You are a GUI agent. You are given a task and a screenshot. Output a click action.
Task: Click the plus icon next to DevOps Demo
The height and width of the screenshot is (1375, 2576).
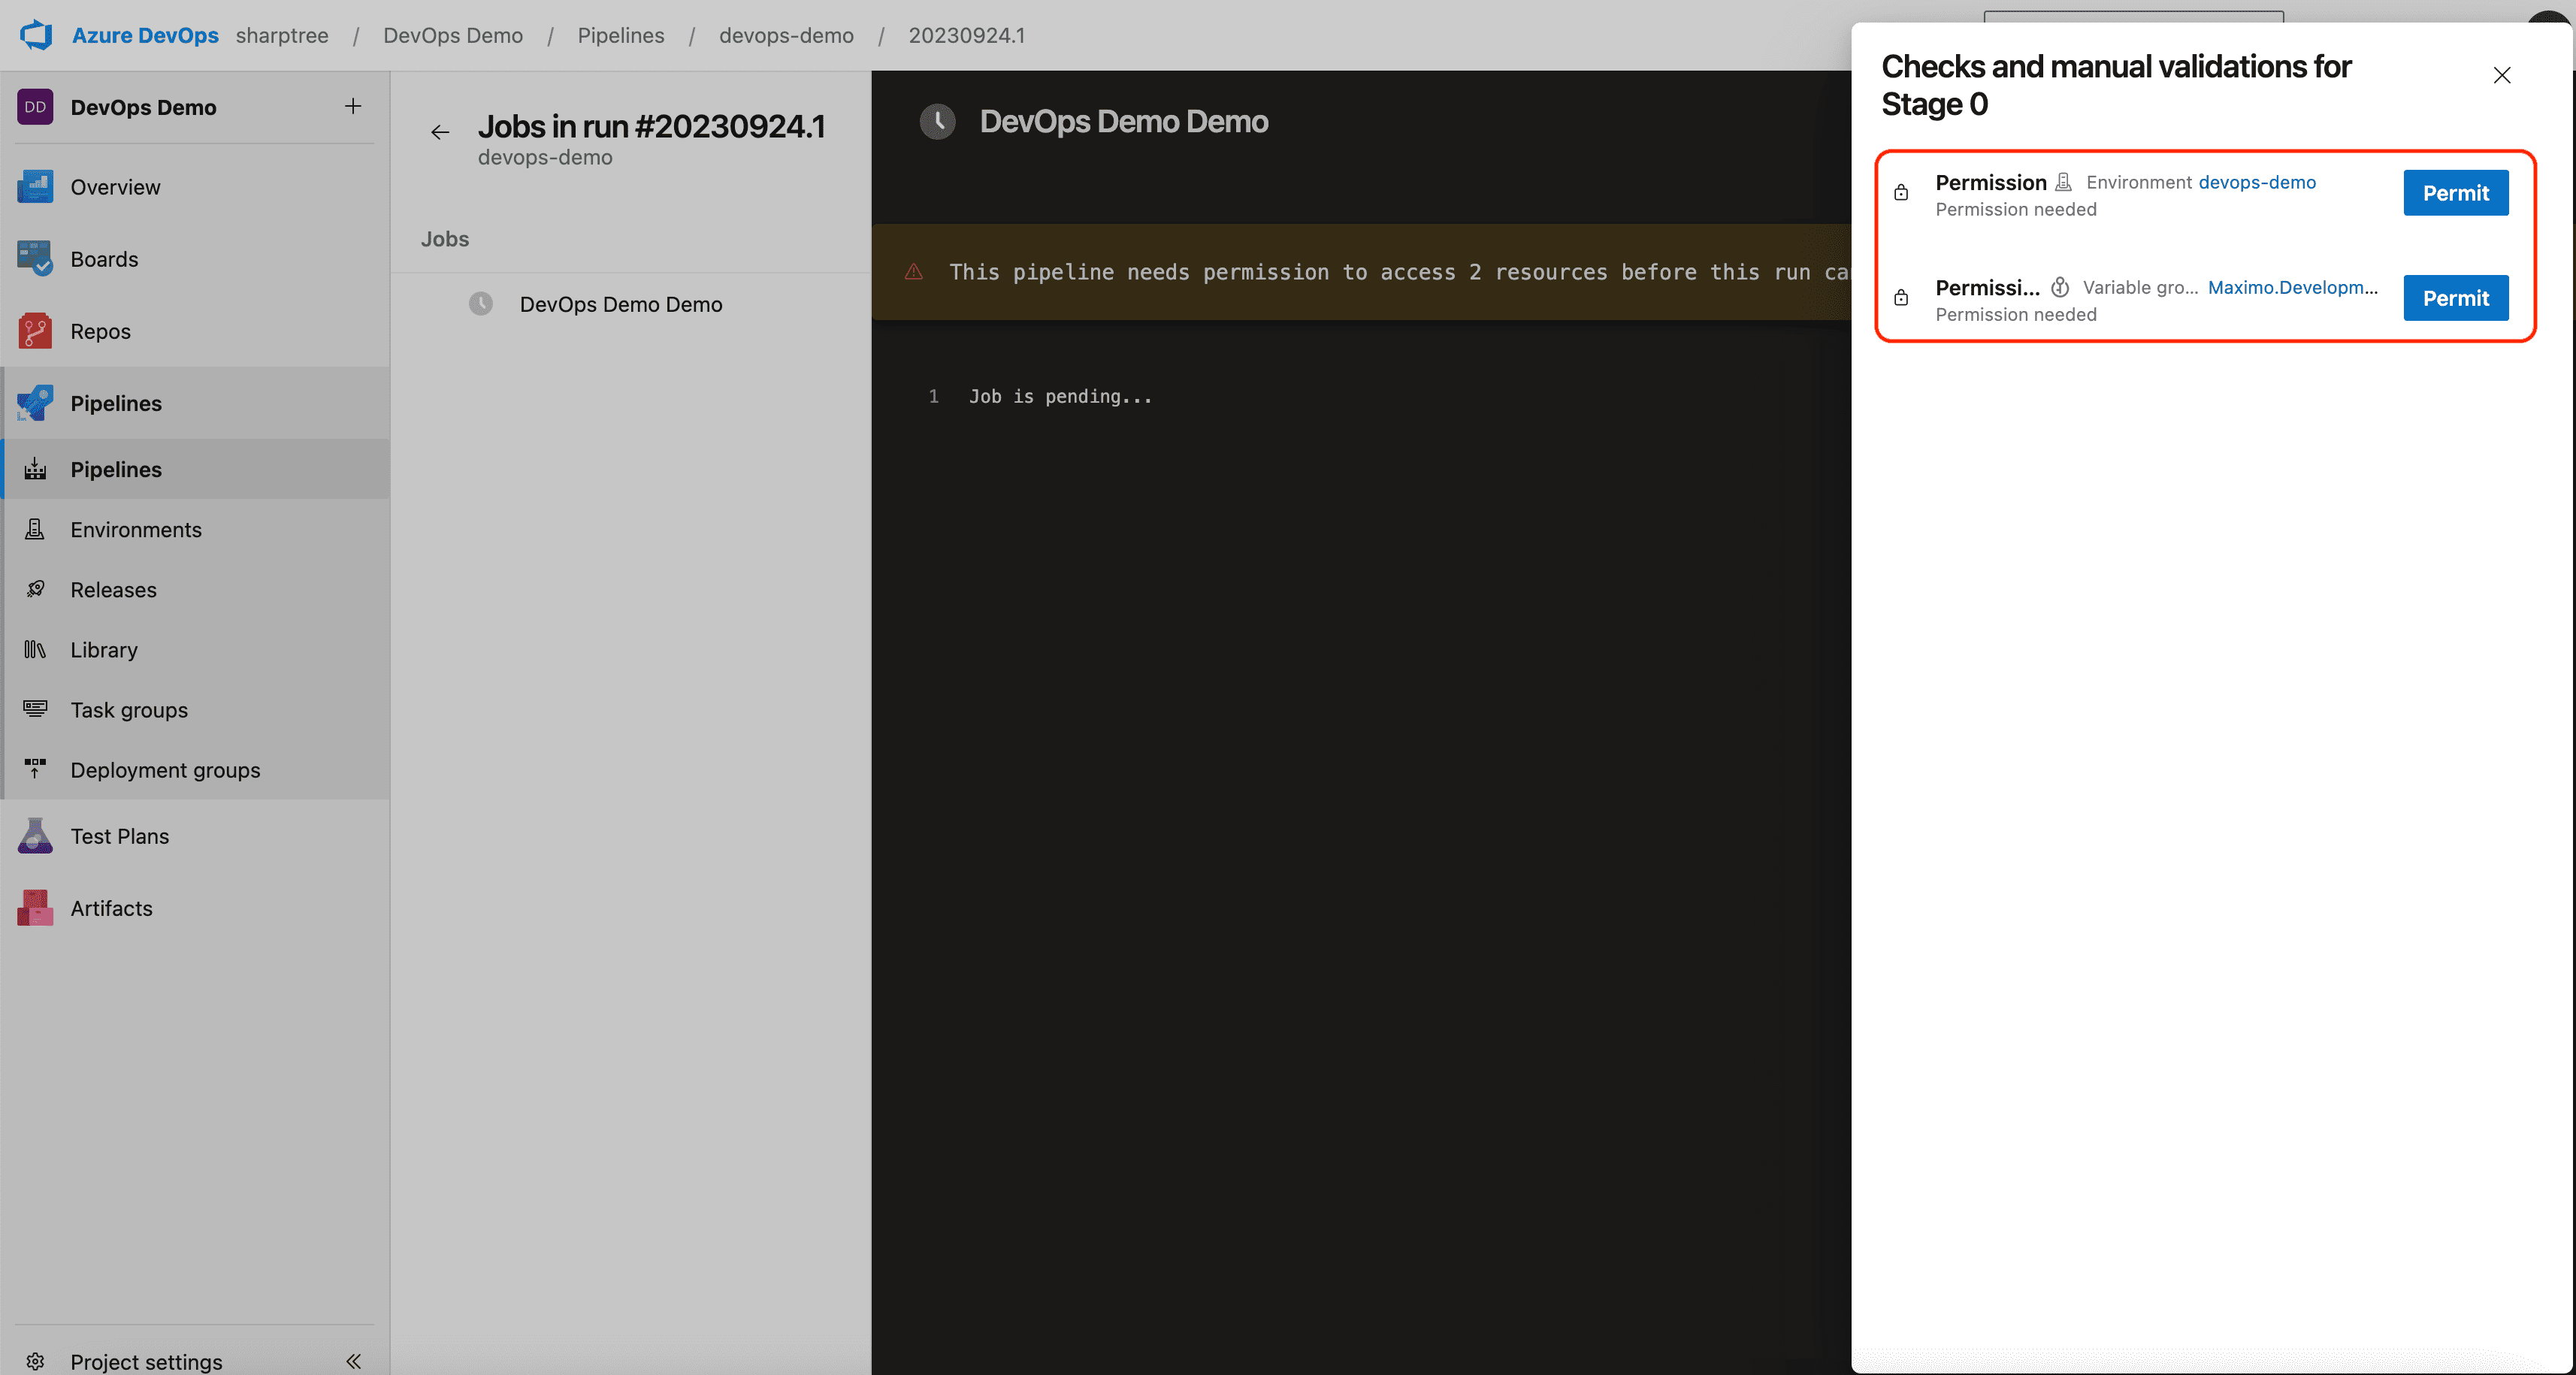(x=353, y=106)
